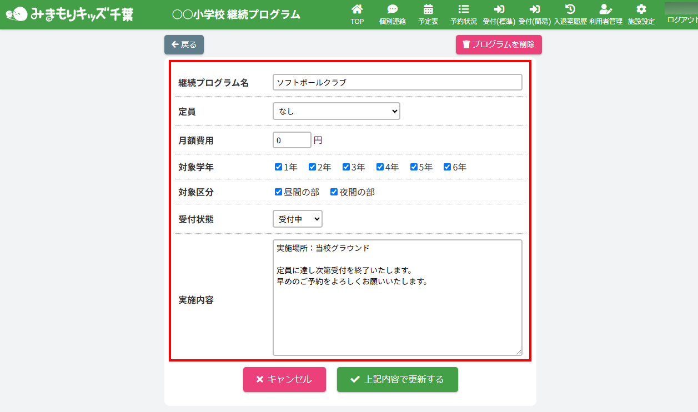Open 個別連絡 chat bubble icon
This screenshot has height=412, width=698.
[393, 9]
